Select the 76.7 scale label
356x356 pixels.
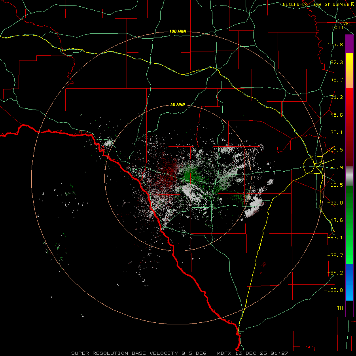[x=337, y=80]
